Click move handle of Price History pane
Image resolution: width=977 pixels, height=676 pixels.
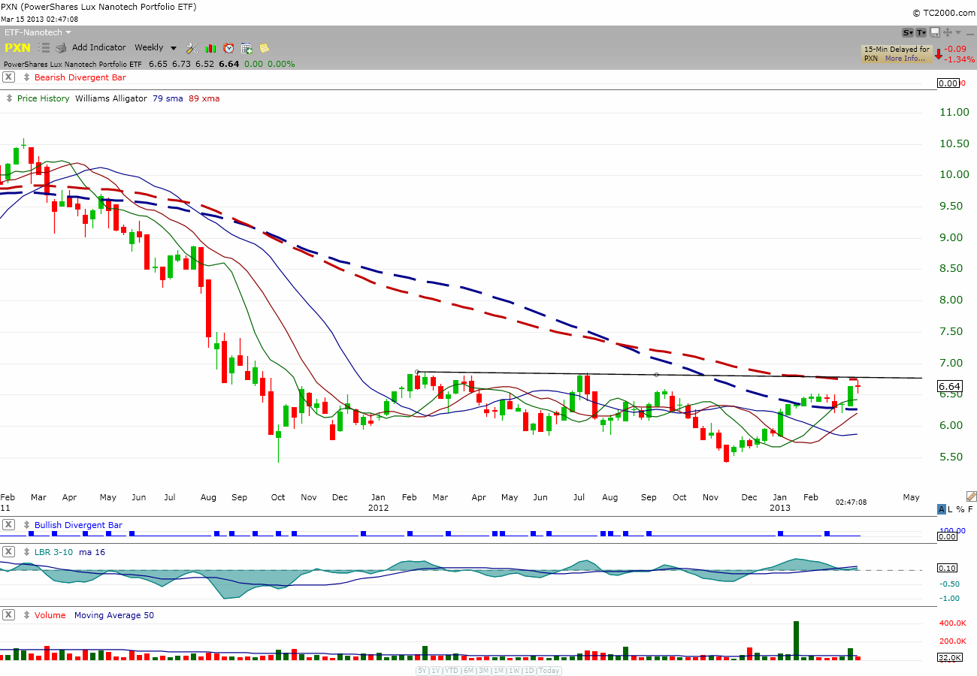[x=10, y=98]
